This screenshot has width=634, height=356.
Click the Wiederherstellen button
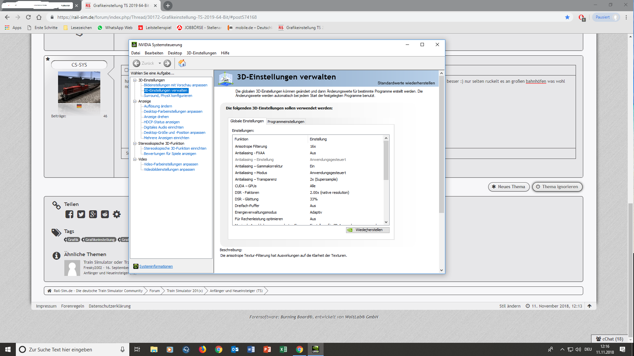368,230
